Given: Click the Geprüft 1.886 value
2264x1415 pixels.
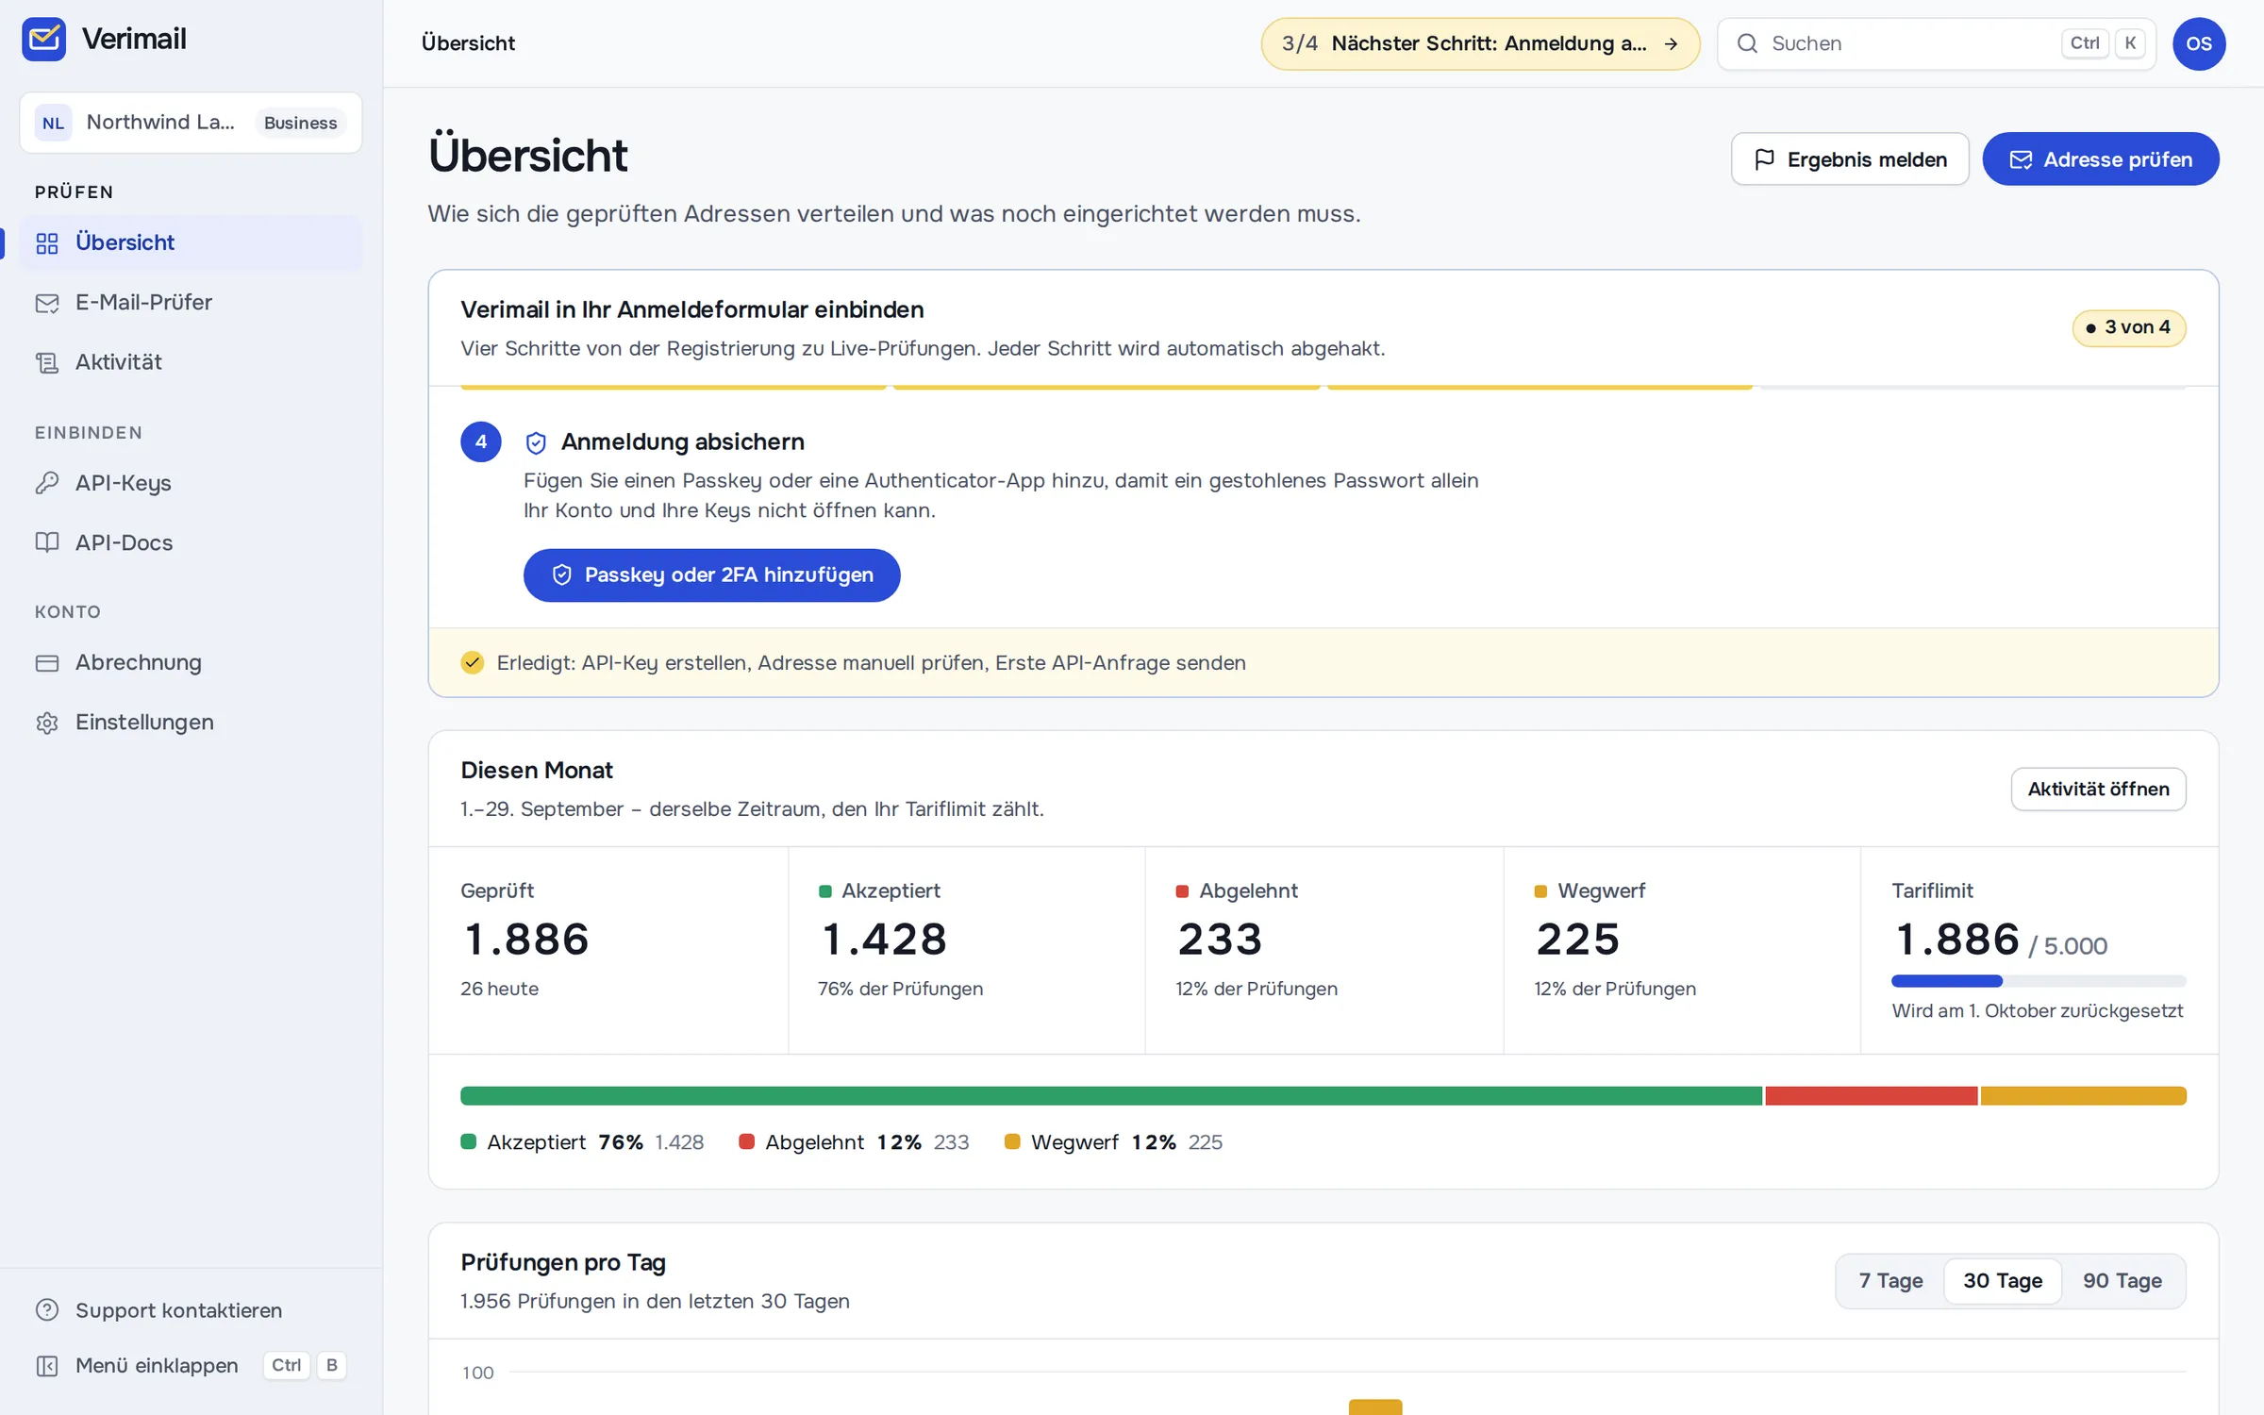Looking at the screenshot, I should pyautogui.click(x=525, y=940).
